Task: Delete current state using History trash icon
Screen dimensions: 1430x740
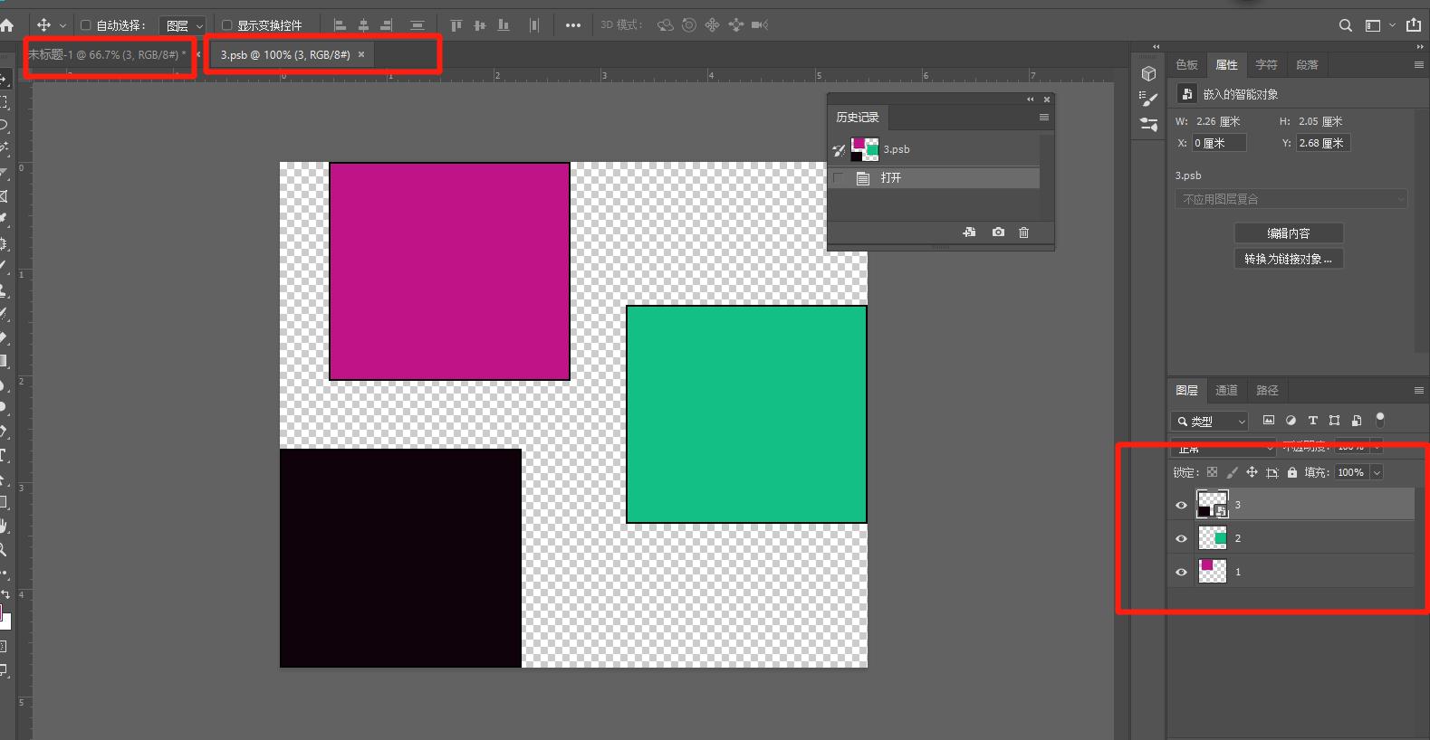Action: 1023,232
